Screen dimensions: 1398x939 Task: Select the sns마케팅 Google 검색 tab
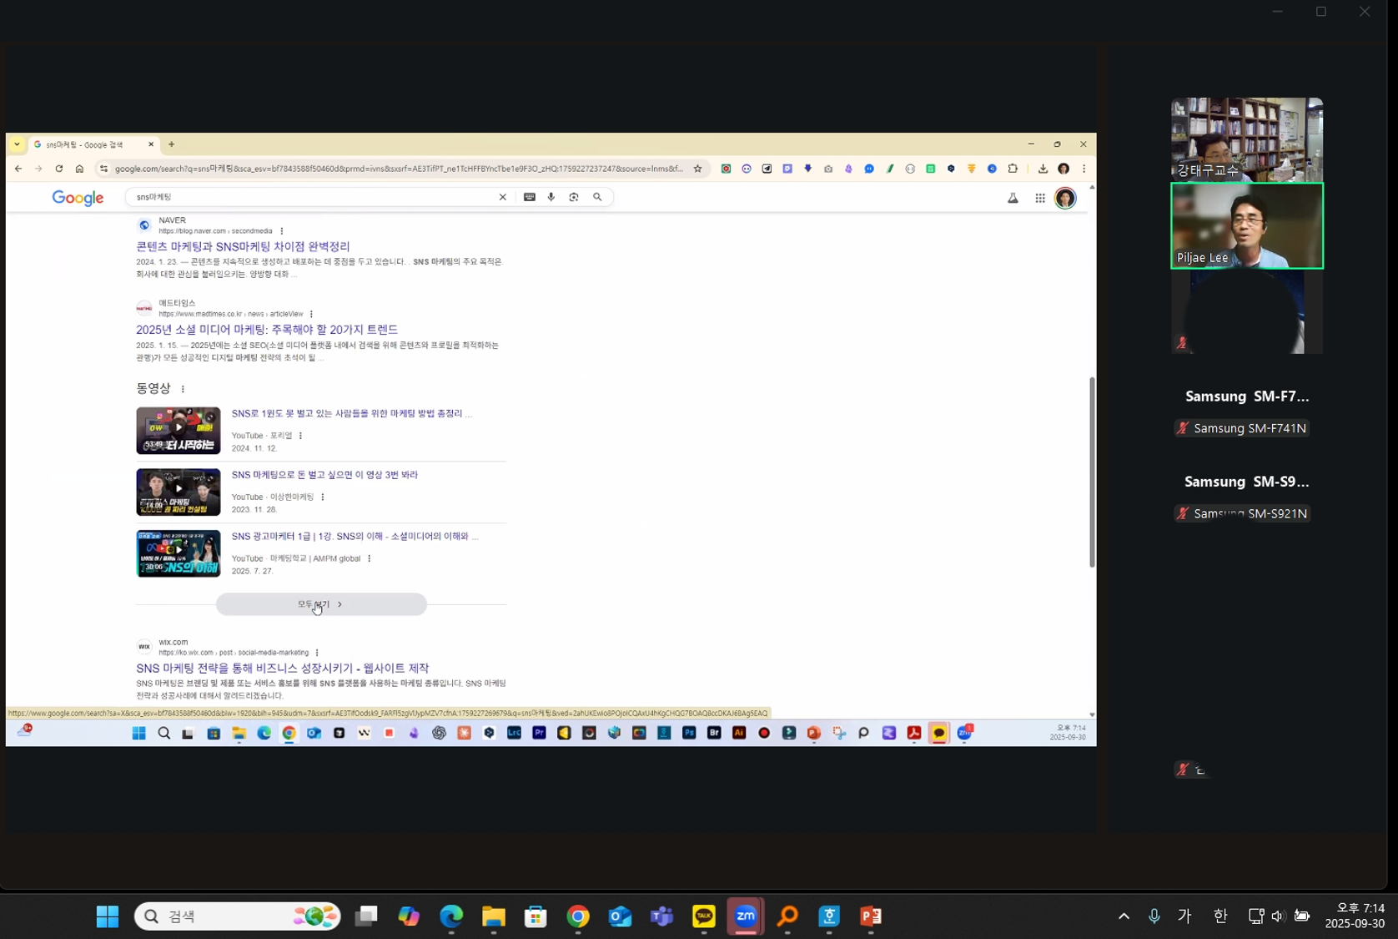tap(88, 144)
